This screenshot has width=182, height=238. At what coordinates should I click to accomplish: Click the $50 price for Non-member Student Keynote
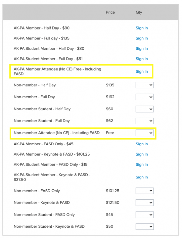110,226
